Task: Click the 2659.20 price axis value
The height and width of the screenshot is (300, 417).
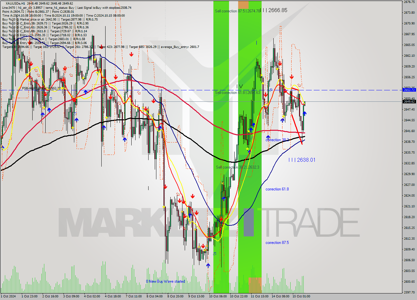Action: pos(409,66)
